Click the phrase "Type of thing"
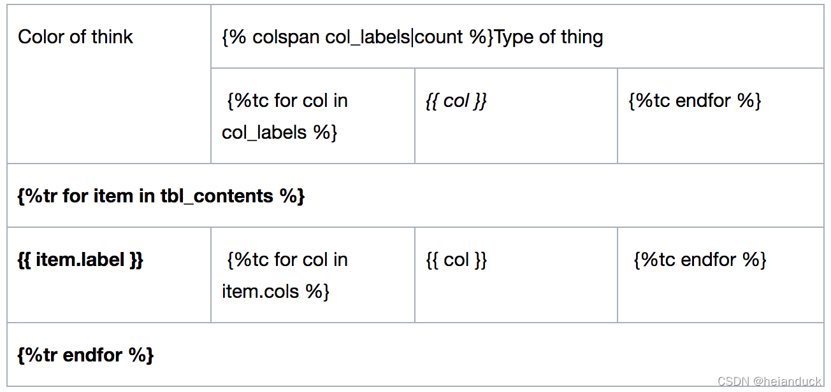831x392 pixels. pyautogui.click(x=549, y=37)
